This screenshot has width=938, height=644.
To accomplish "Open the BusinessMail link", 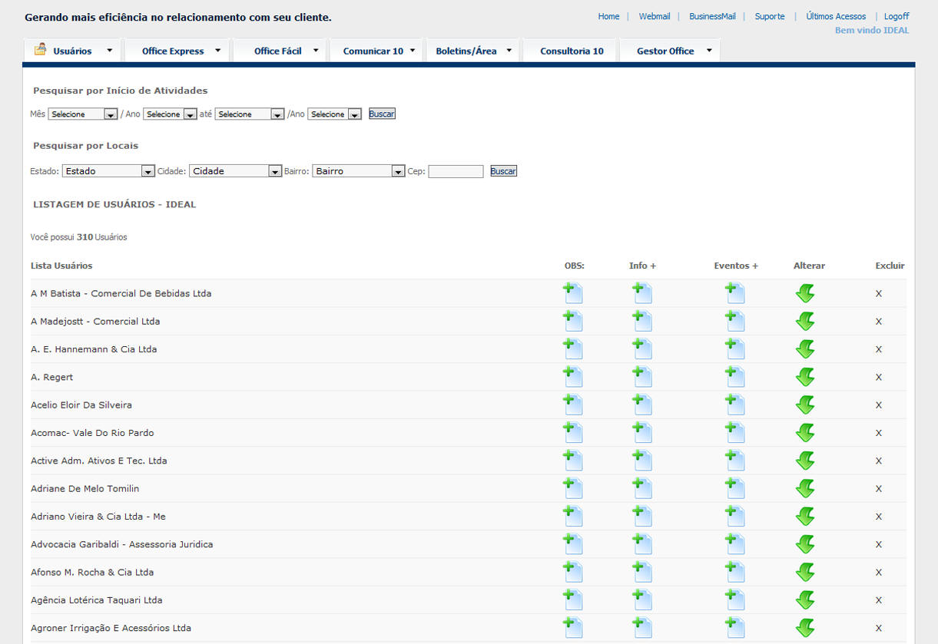I will coord(712,16).
